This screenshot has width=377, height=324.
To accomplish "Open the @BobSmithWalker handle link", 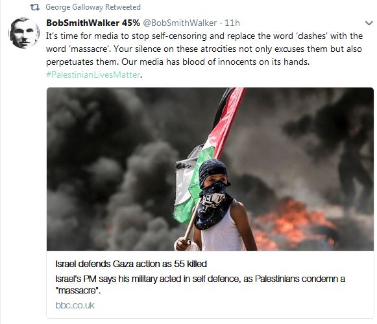I will (x=180, y=23).
